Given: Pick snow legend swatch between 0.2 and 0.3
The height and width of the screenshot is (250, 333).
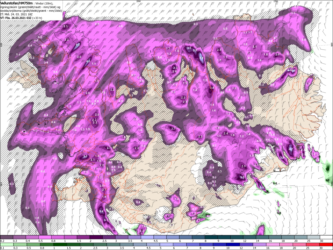Looking at the screenshot, I should point(7,237).
